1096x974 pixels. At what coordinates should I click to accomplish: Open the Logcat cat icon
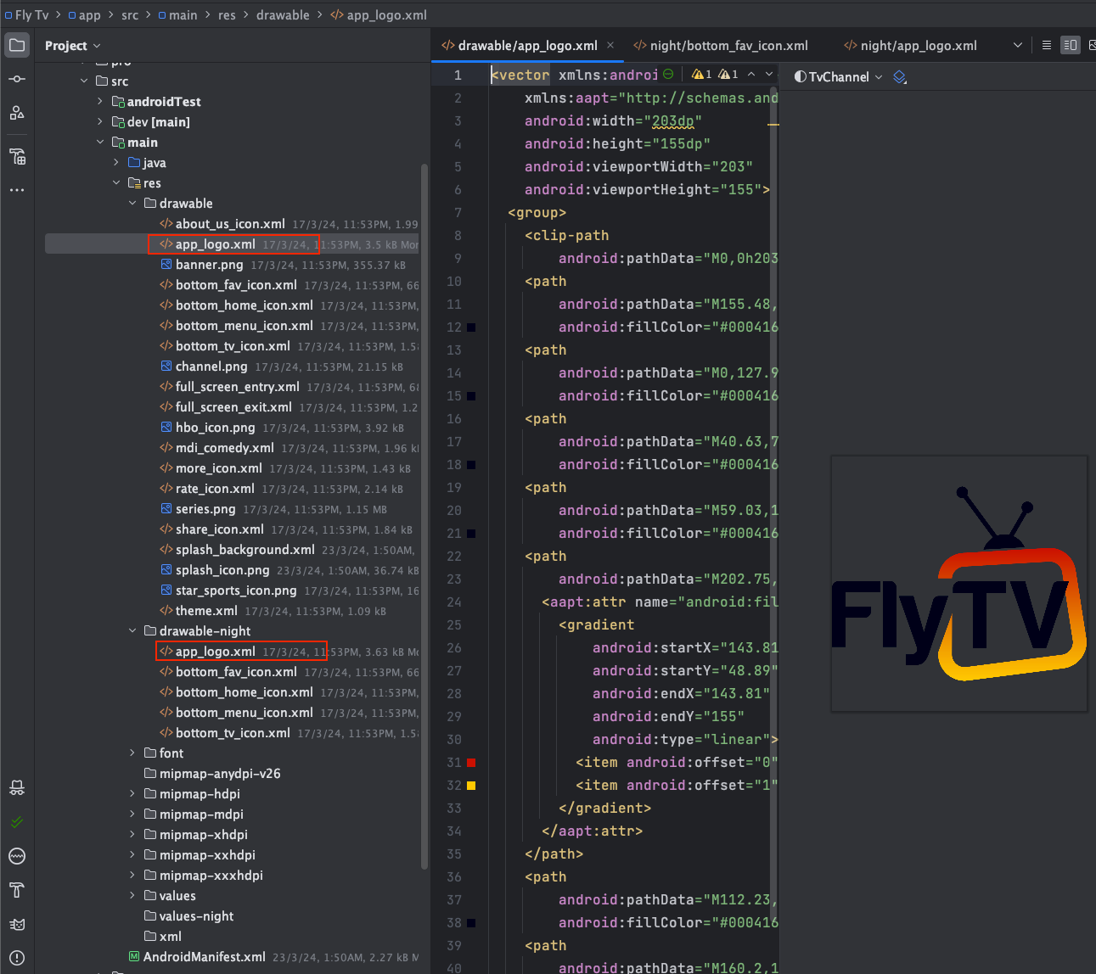17,924
